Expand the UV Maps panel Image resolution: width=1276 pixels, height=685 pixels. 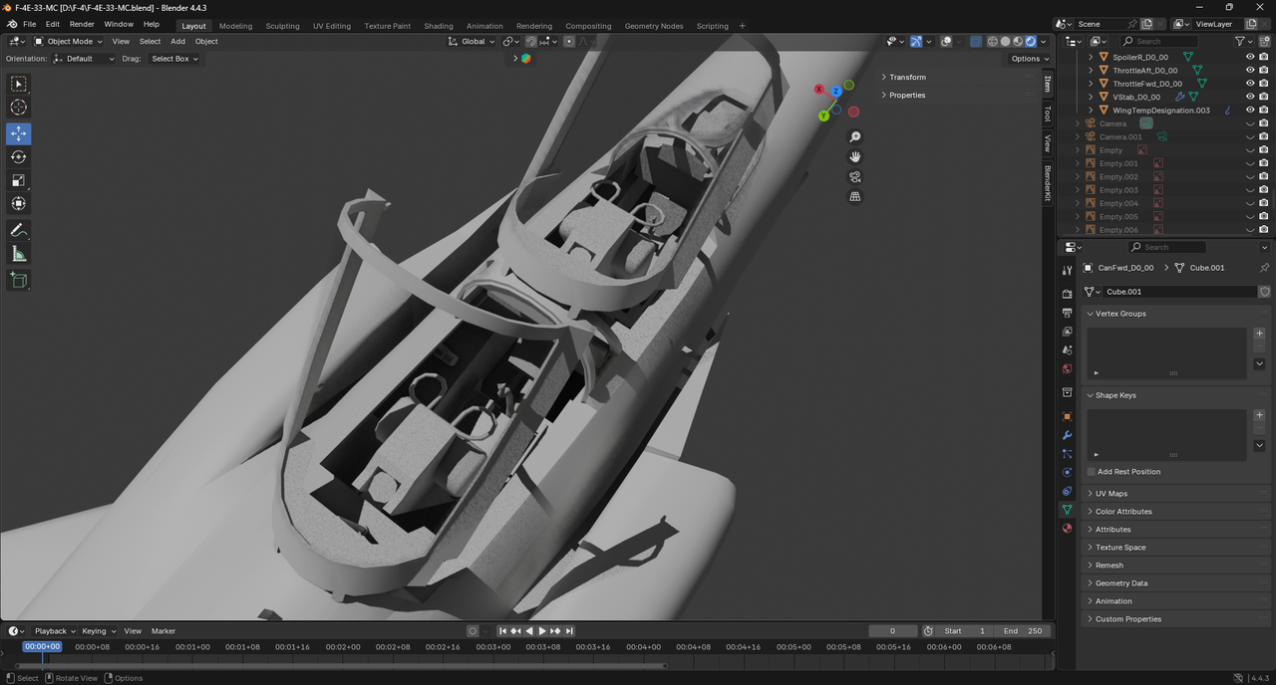[x=1111, y=494]
